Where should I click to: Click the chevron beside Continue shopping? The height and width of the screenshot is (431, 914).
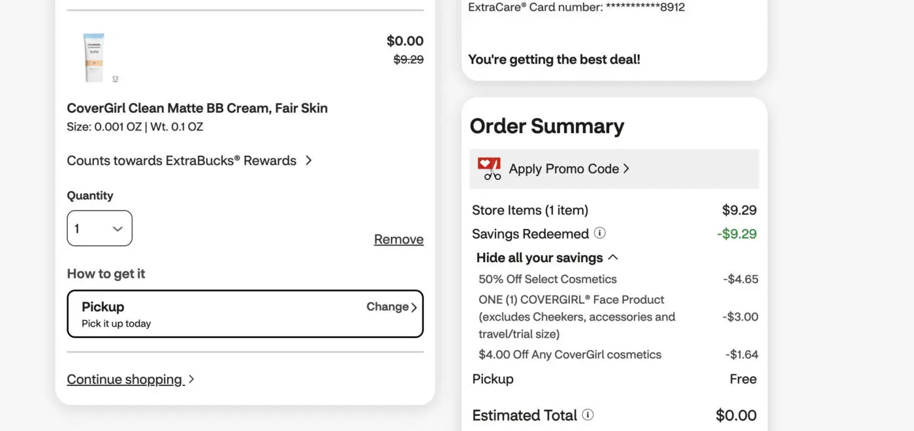click(x=190, y=378)
